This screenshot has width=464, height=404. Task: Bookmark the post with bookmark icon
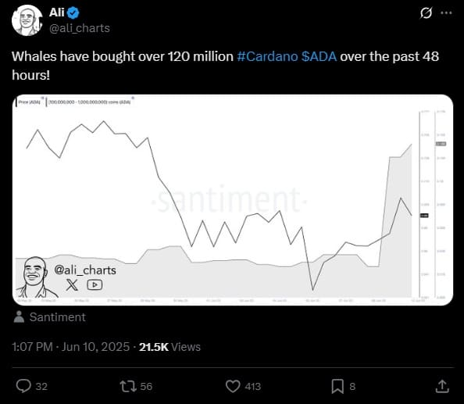[x=337, y=386]
